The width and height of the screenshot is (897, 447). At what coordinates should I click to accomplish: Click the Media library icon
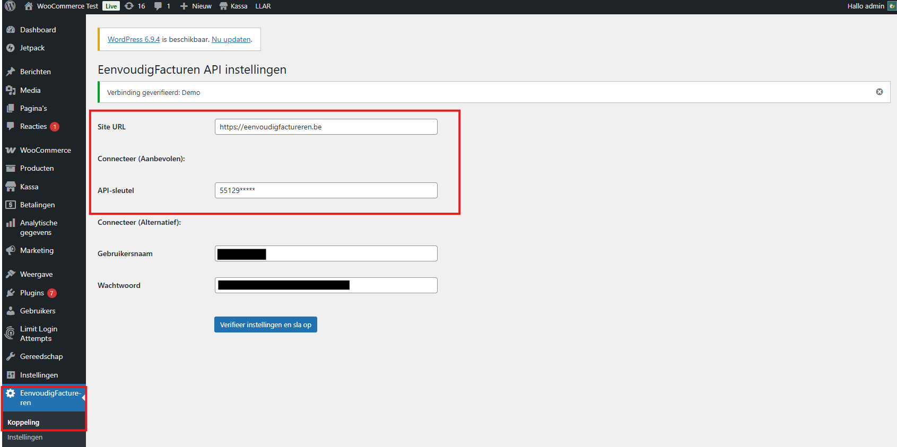pyautogui.click(x=11, y=90)
